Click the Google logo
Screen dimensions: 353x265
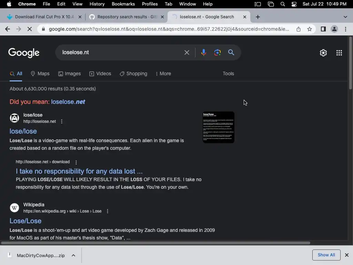coord(24,53)
